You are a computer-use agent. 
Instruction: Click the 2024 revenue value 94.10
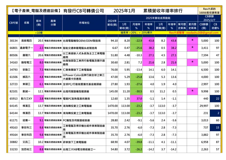[x=114, y=41]
